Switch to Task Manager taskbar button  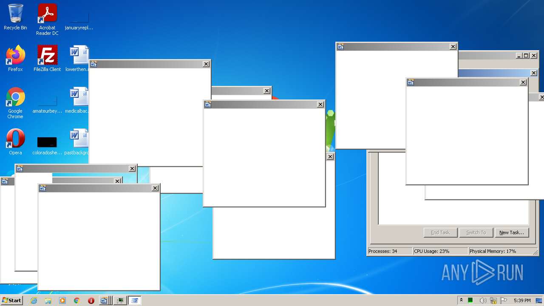point(121,300)
